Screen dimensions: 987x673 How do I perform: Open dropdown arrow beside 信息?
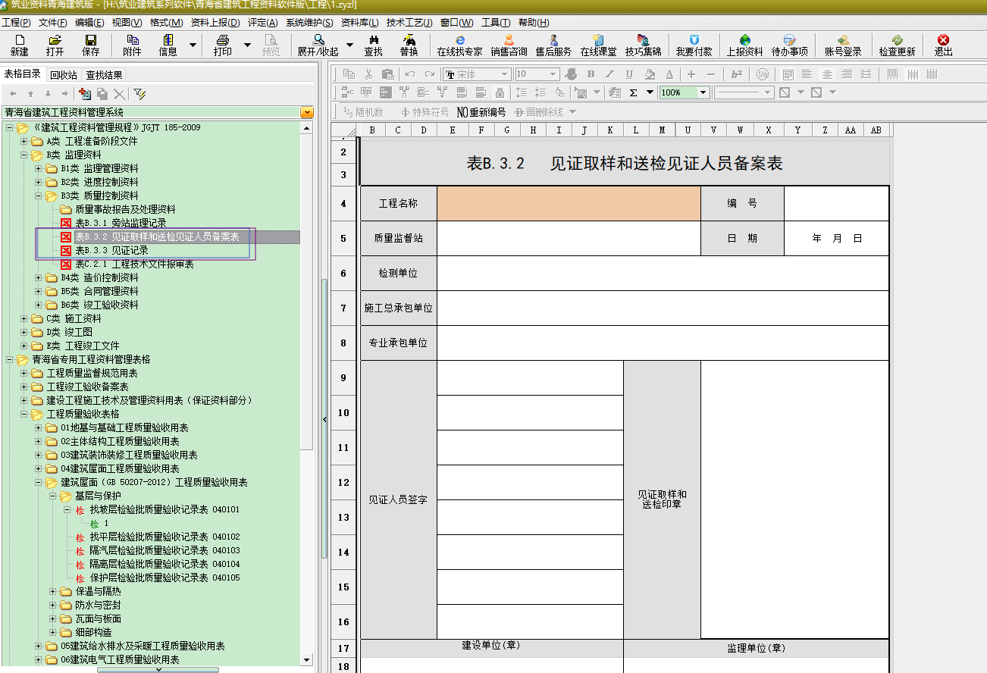[193, 45]
